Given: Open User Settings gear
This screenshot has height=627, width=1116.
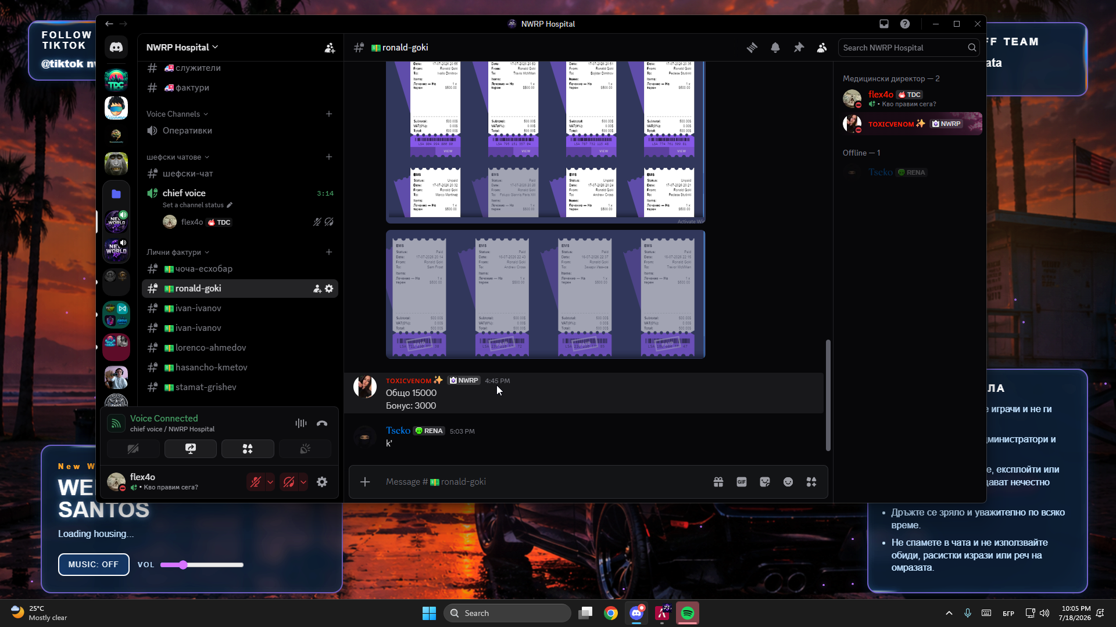Looking at the screenshot, I should click(322, 482).
